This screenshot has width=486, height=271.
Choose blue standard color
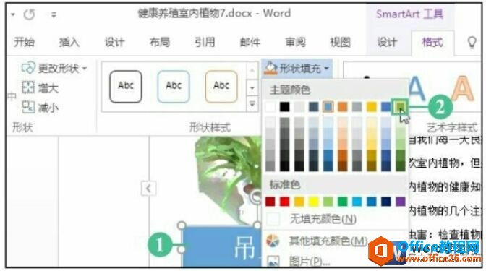[371, 202]
